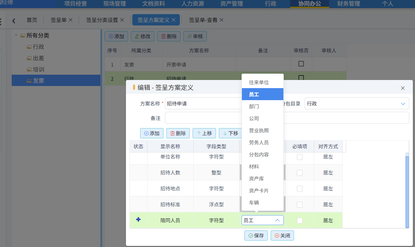Viewport: 415px width, 247px height.
Task: Toggle 审核否 checkbox for row 2
Action: 301,77
